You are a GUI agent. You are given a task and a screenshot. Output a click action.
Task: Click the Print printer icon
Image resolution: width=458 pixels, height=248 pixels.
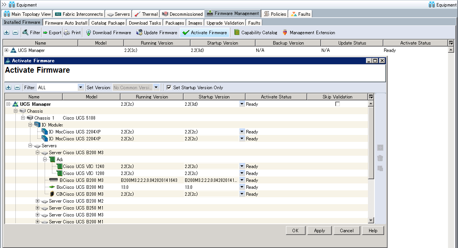pyautogui.click(x=67, y=32)
